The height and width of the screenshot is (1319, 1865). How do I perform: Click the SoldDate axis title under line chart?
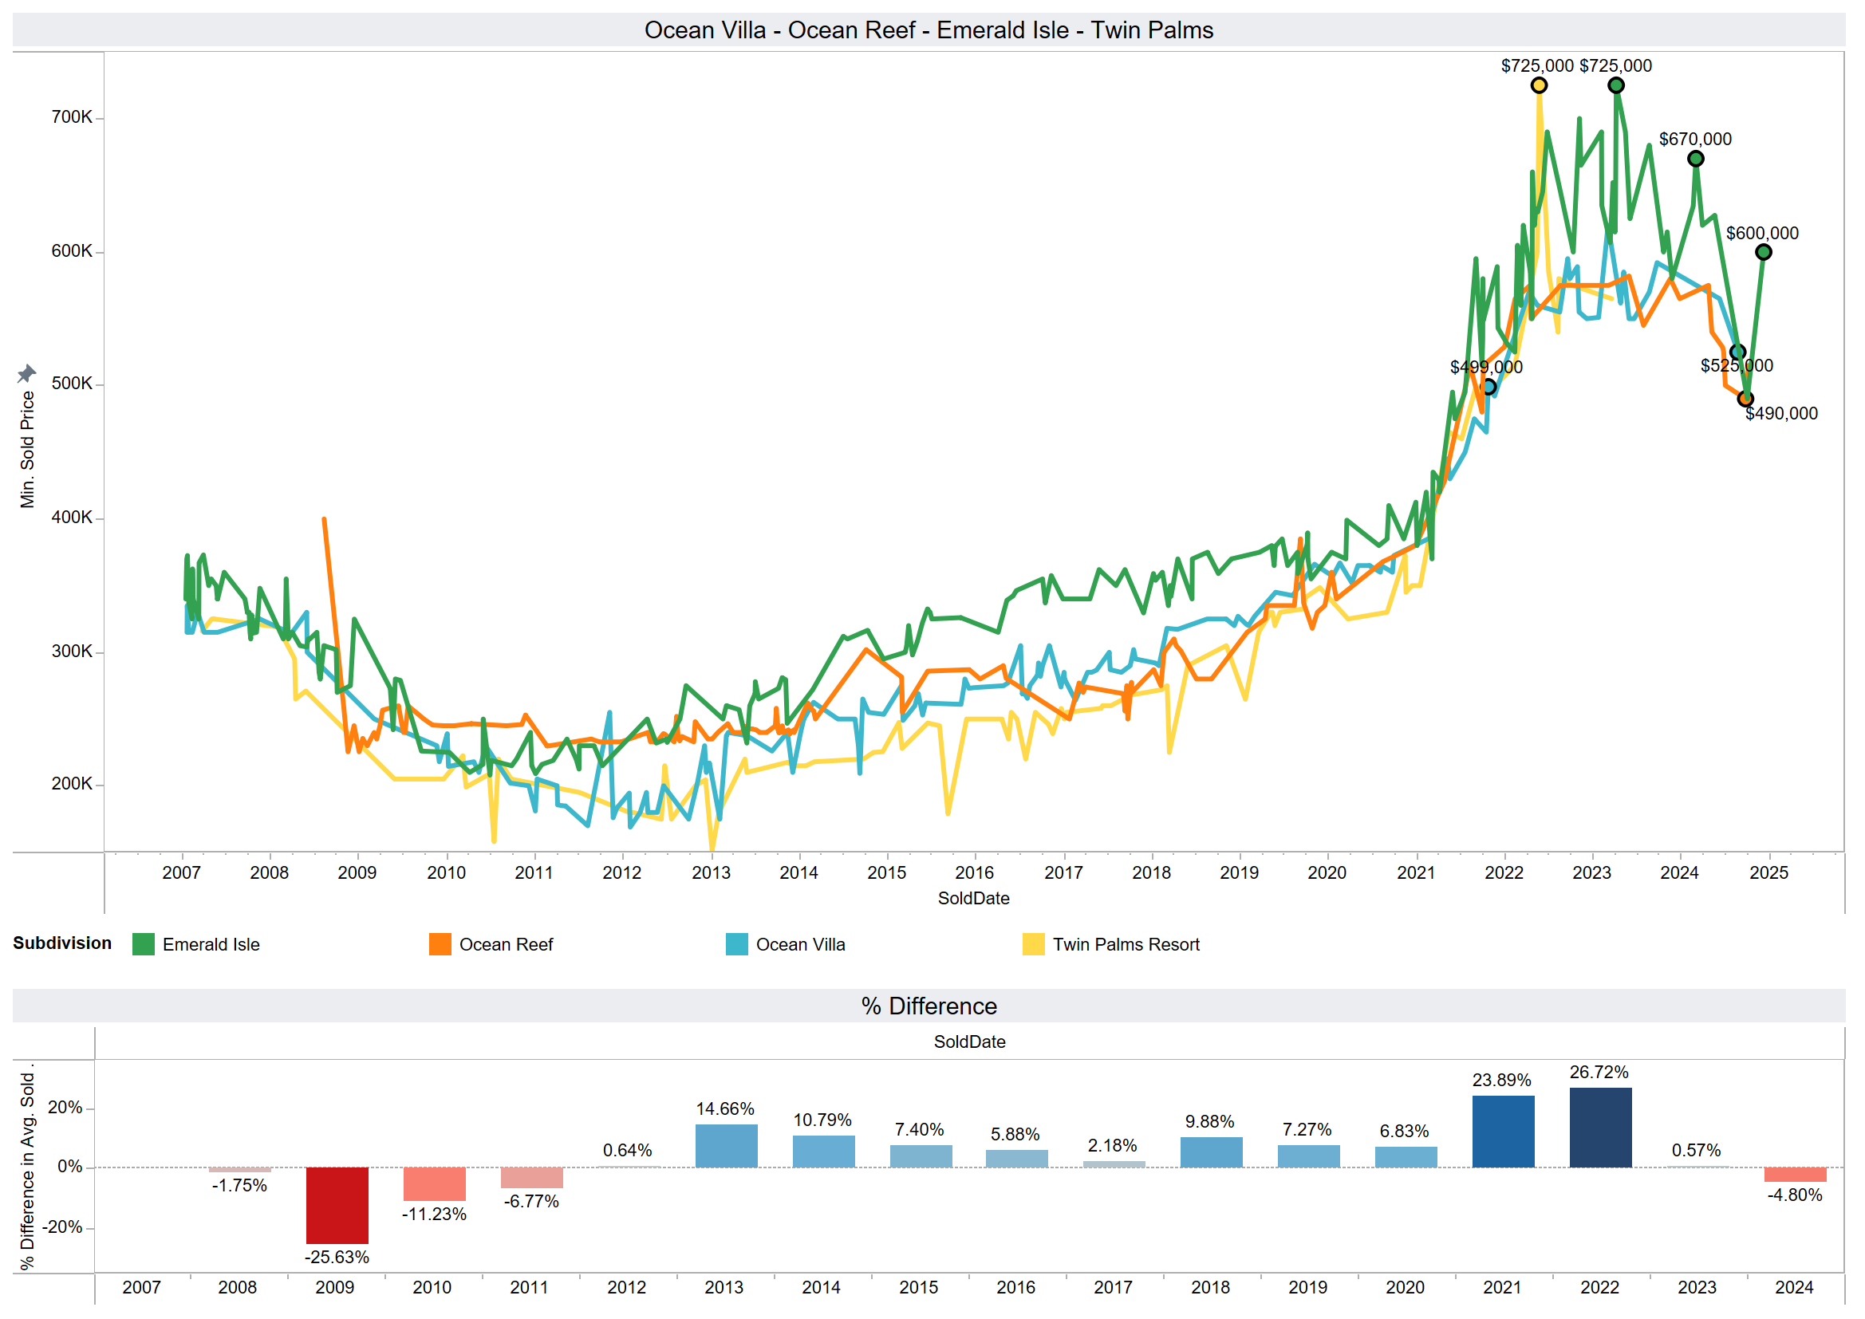(974, 898)
